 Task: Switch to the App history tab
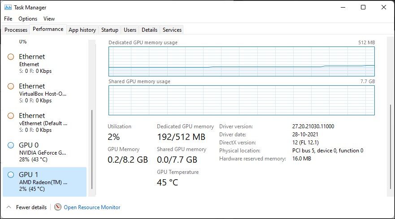[x=82, y=30]
